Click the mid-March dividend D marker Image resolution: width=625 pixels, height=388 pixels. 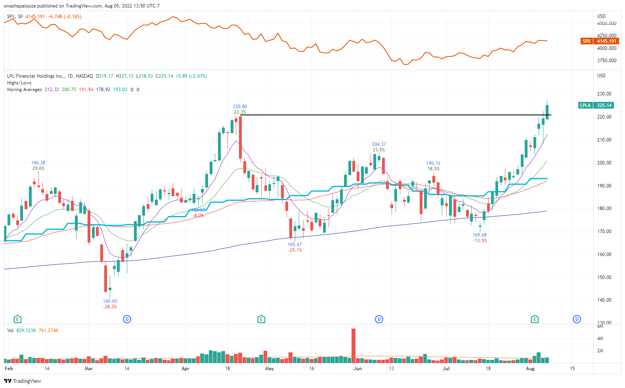[127, 319]
